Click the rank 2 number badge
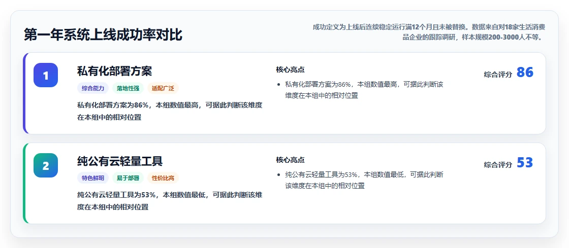The height and width of the screenshot is (248, 569). [46, 165]
